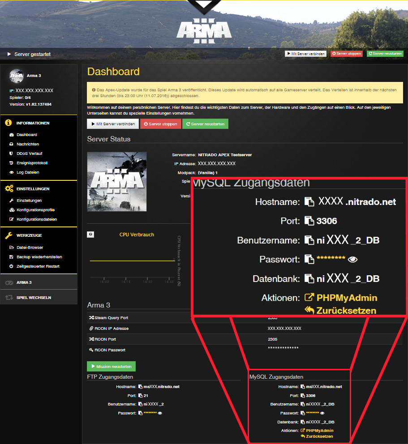Expand the INFORMATIONEN sidebar section
408x444 pixels.
pyautogui.click(x=39, y=123)
